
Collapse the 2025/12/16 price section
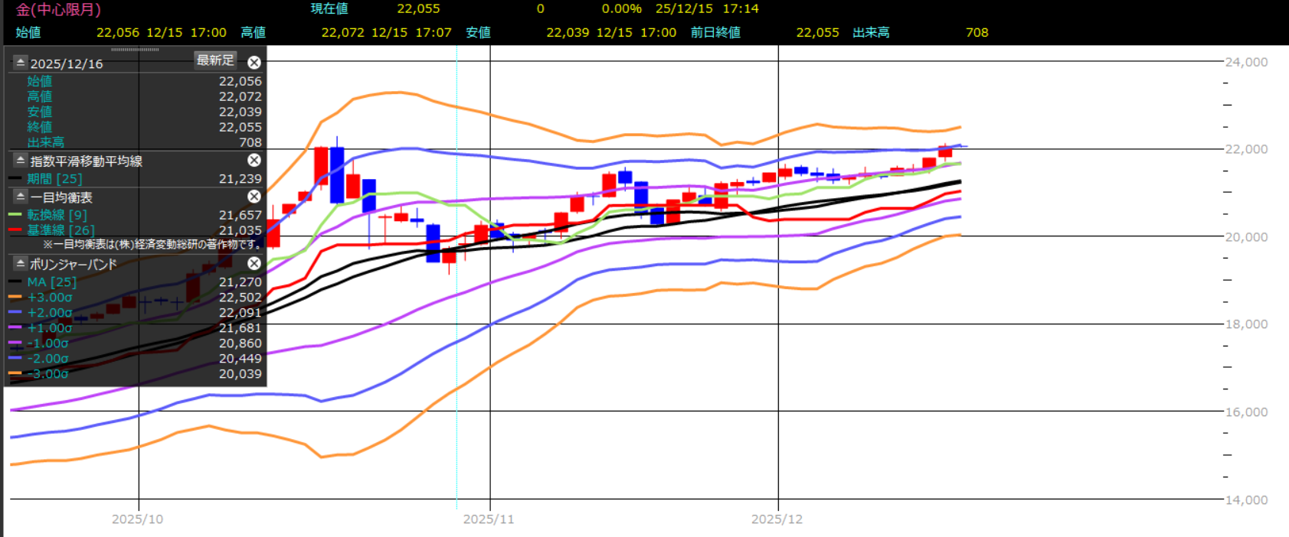tap(20, 63)
